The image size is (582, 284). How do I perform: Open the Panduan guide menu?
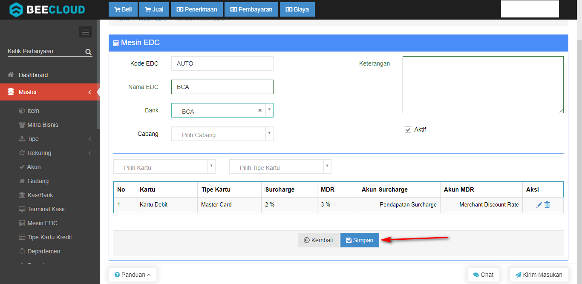pyautogui.click(x=133, y=275)
